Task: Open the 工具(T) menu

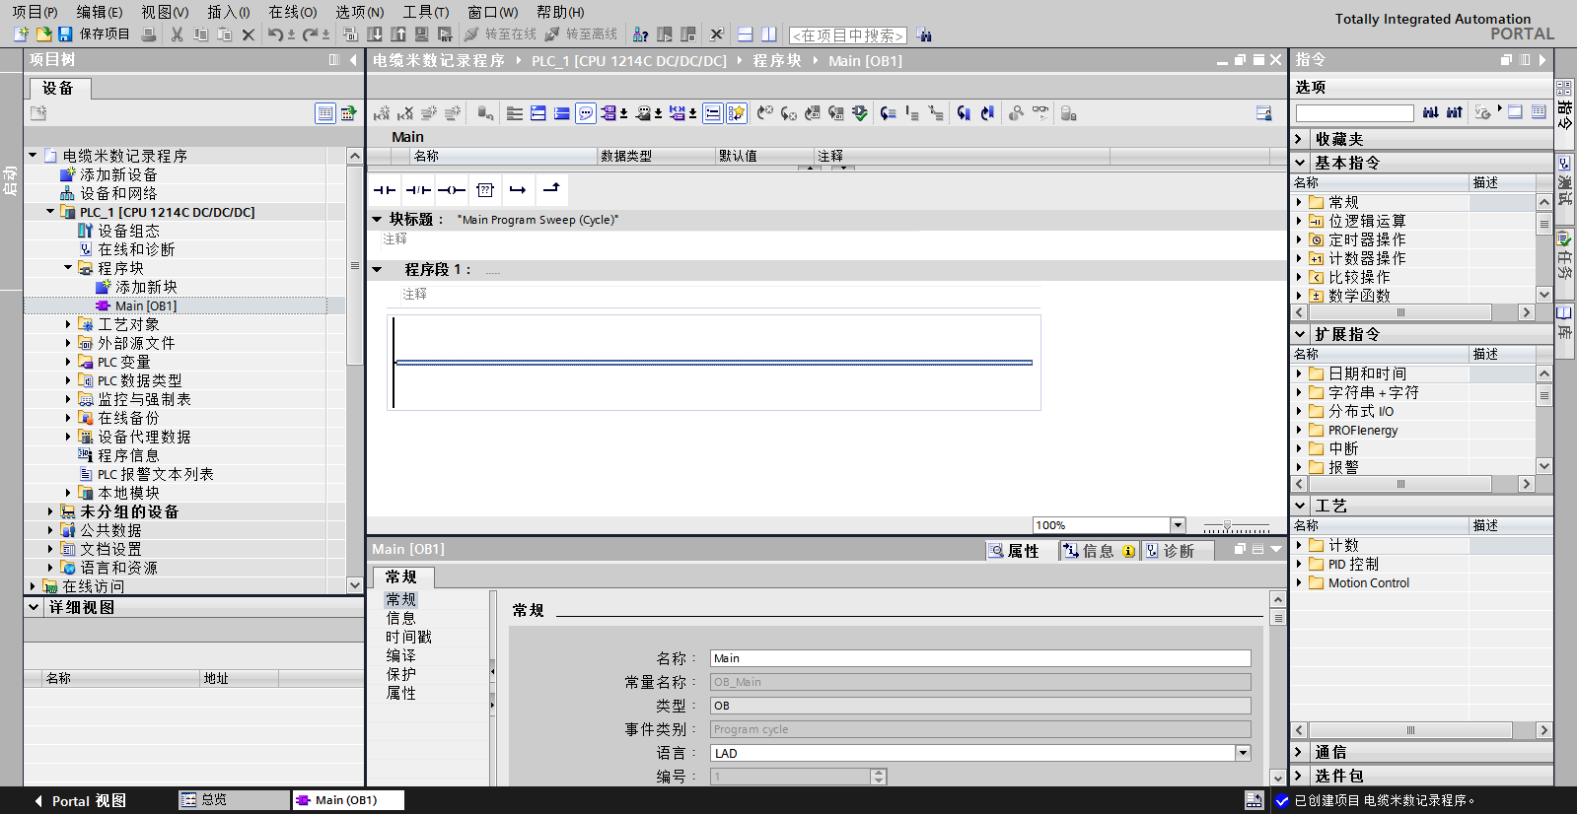Action: click(x=426, y=12)
